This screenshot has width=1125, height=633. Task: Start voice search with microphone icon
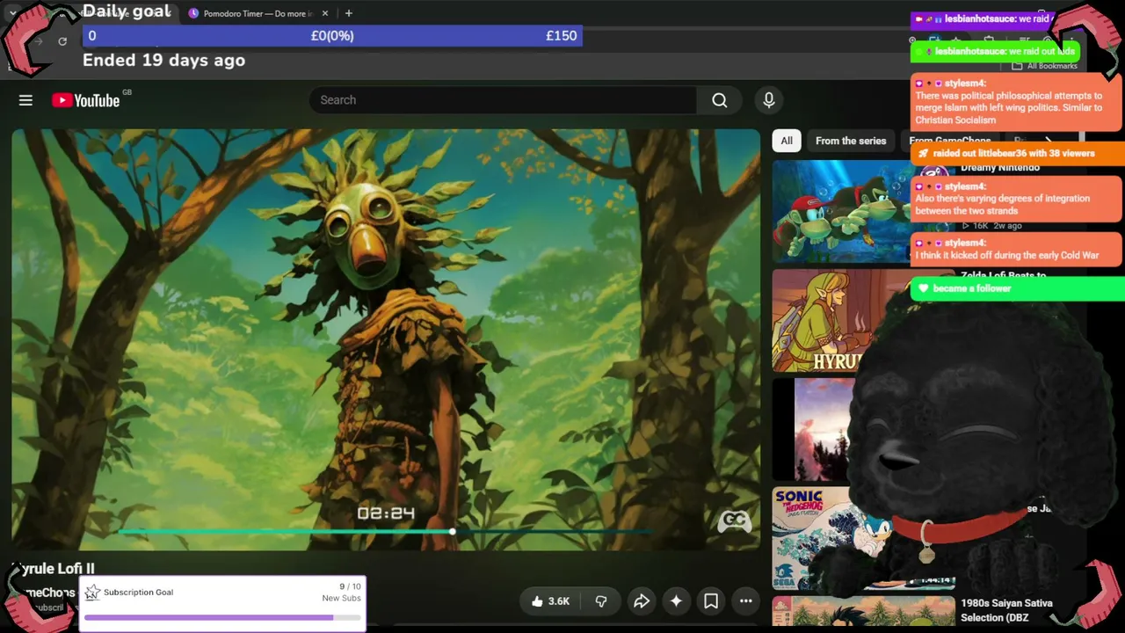click(769, 100)
